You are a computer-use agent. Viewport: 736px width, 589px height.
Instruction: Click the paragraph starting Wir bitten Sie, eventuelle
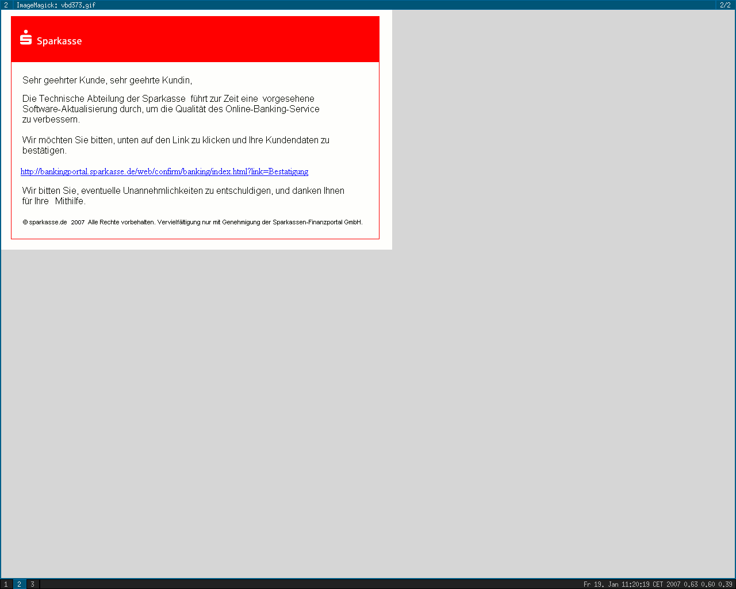pos(183,196)
